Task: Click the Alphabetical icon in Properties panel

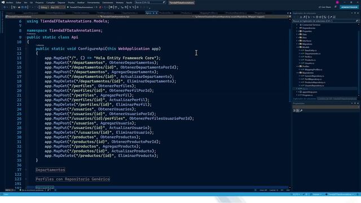Action: point(297,111)
